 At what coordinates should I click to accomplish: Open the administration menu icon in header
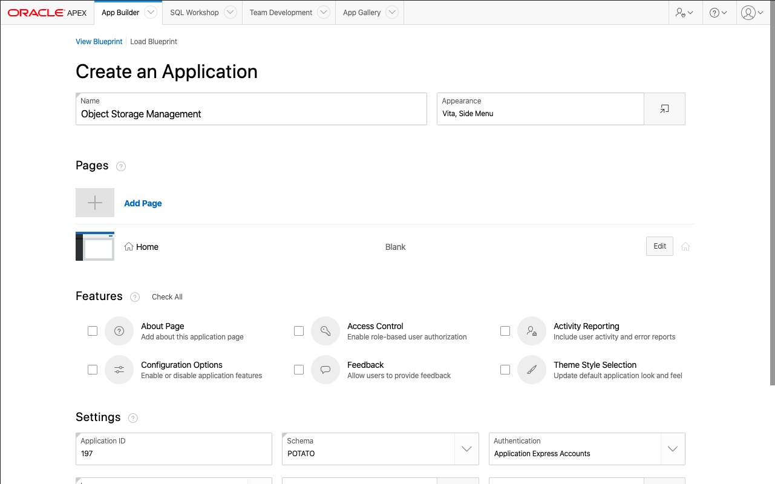coord(684,13)
